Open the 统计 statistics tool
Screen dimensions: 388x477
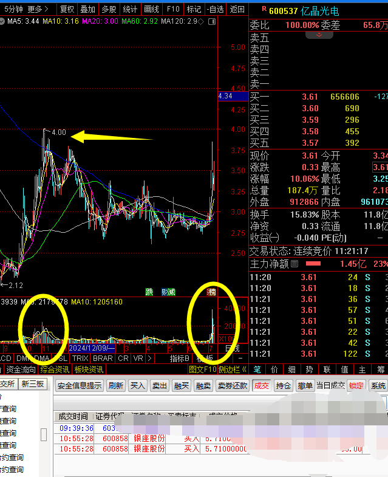pyautogui.click(x=130, y=10)
